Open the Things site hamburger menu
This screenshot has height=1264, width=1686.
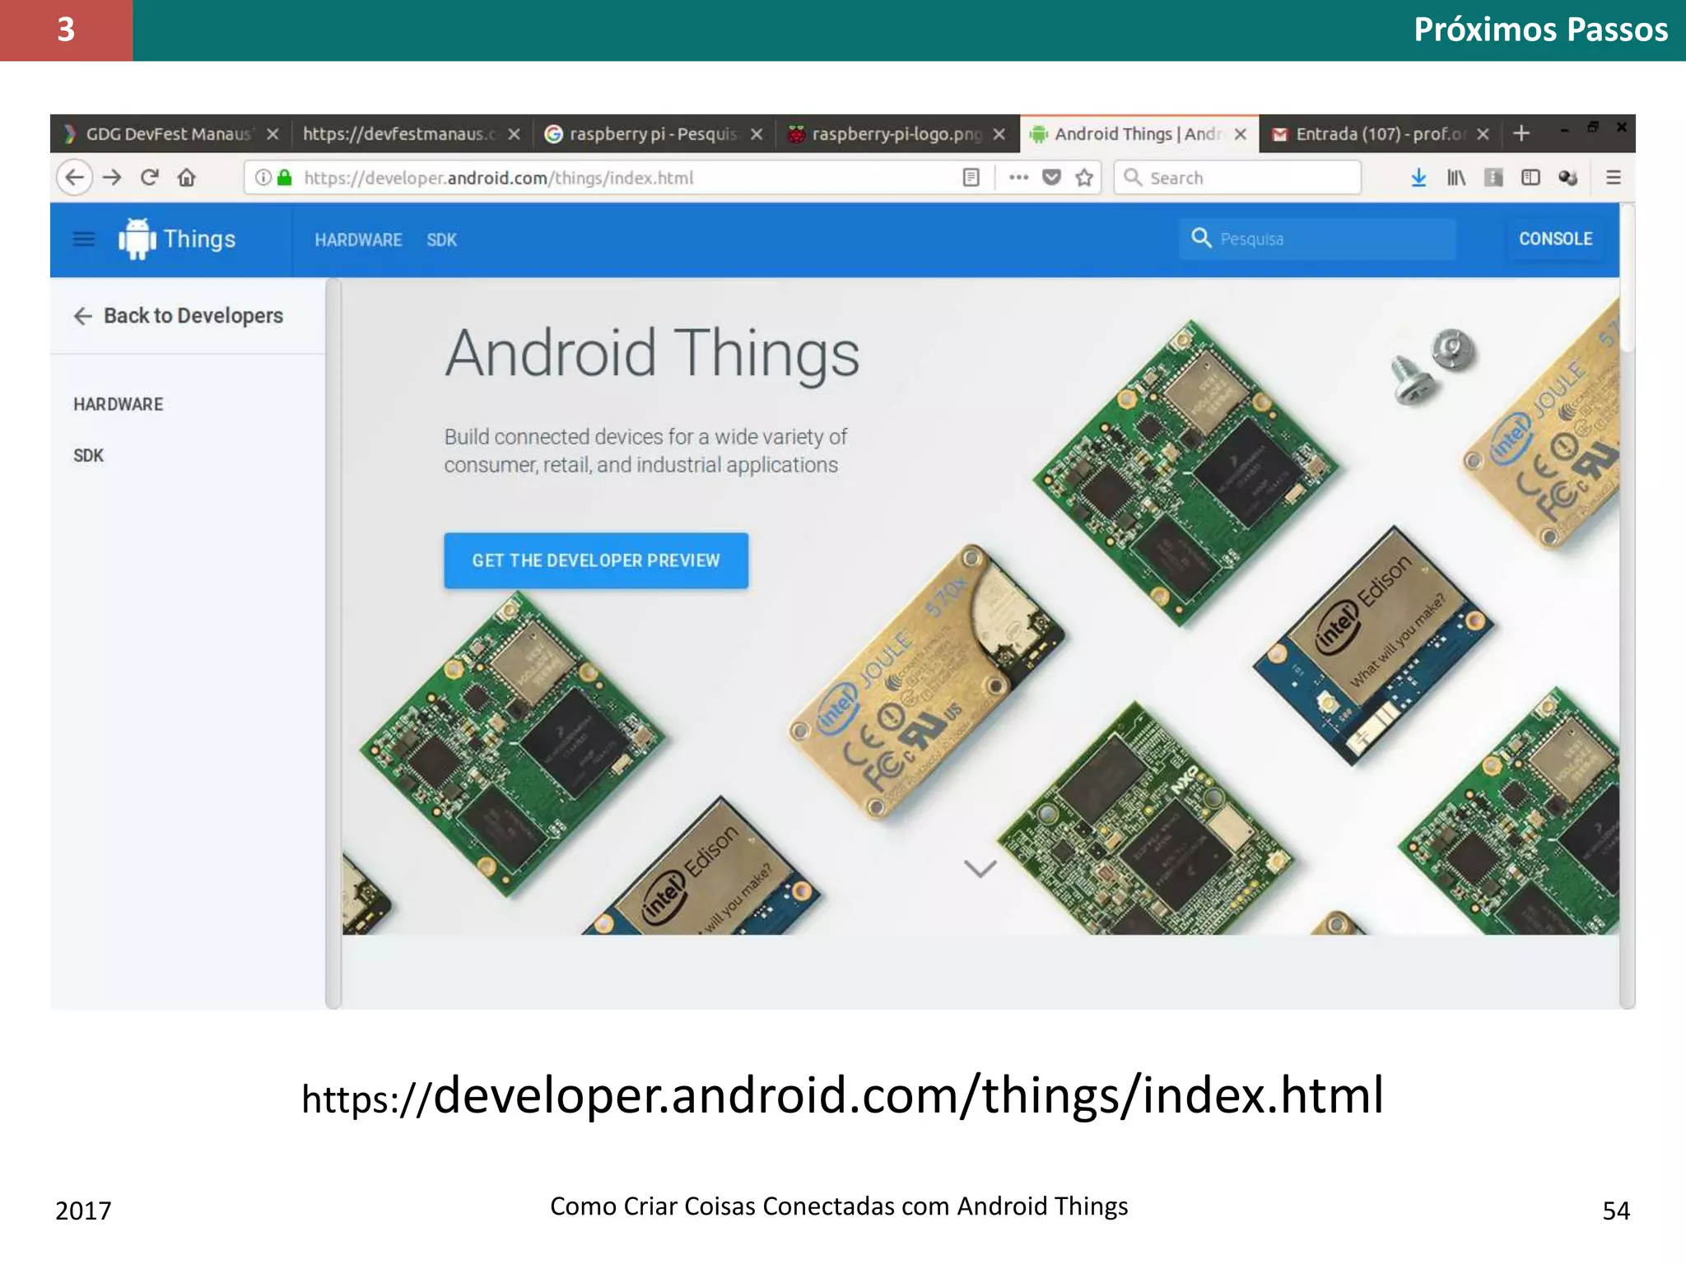tap(84, 239)
